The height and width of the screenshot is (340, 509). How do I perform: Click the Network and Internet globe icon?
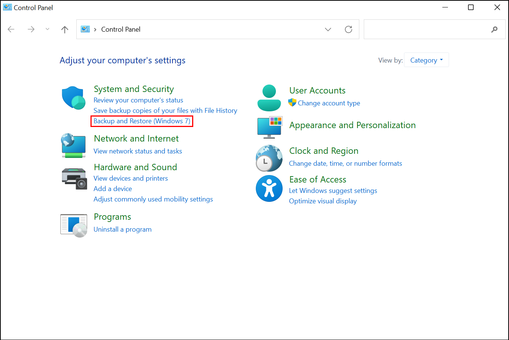coord(73,145)
